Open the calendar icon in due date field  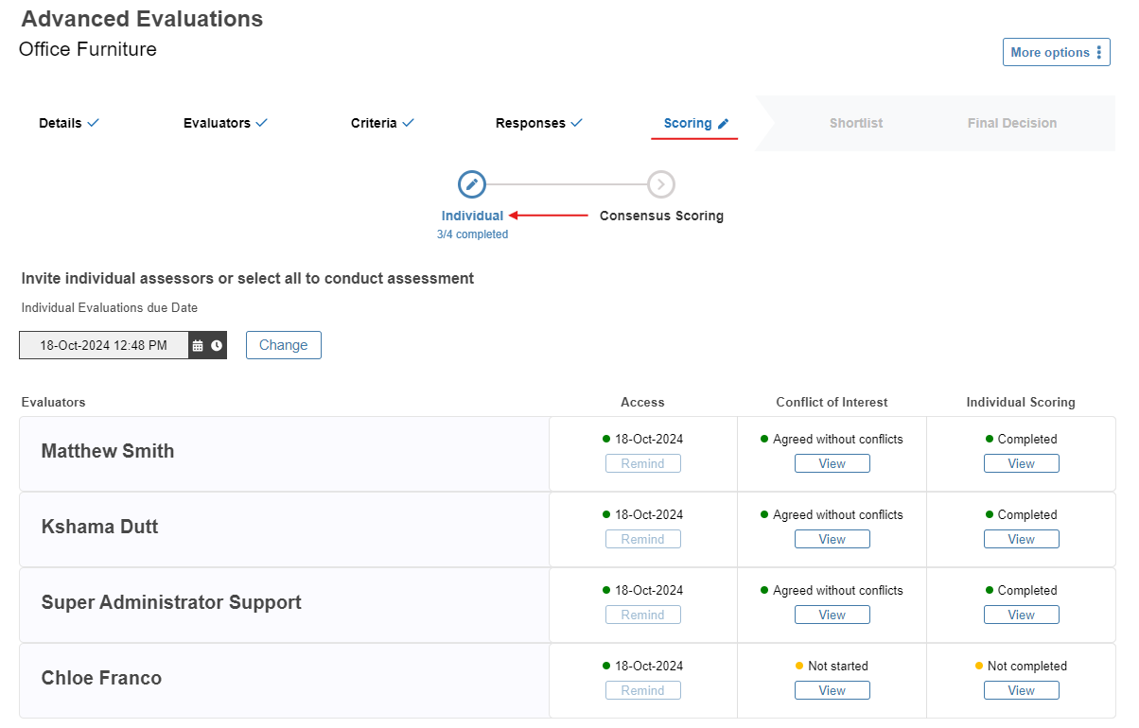(x=198, y=346)
